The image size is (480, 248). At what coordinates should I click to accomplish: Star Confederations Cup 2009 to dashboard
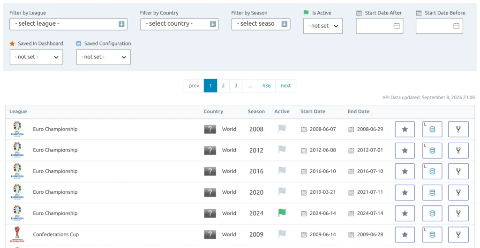405,234
